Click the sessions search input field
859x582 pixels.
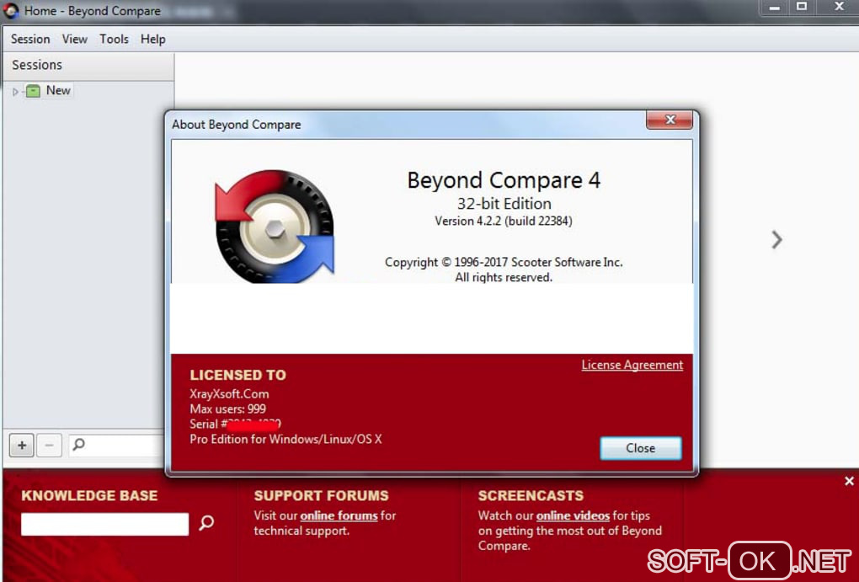[x=116, y=445]
